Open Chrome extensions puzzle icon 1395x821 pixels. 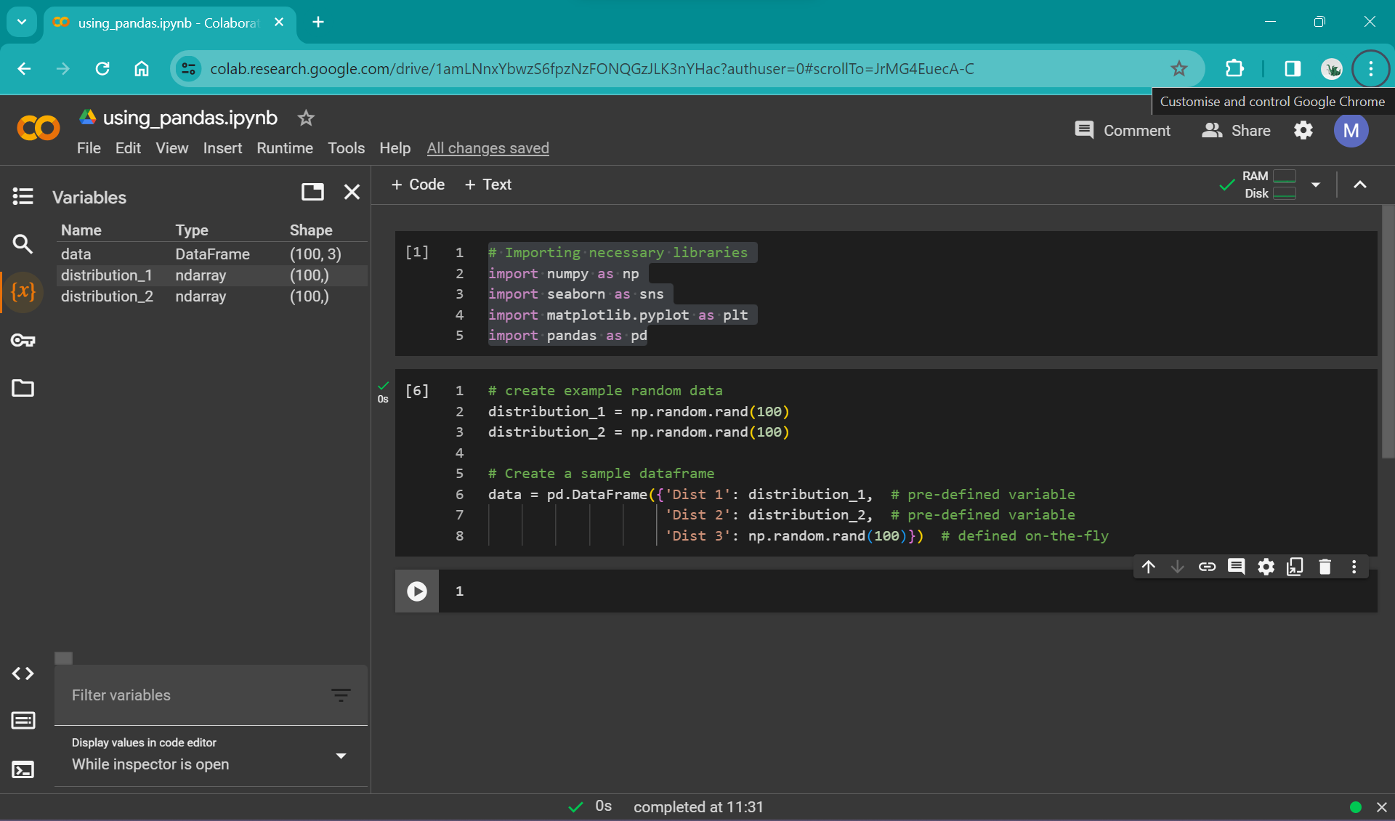pyautogui.click(x=1234, y=69)
